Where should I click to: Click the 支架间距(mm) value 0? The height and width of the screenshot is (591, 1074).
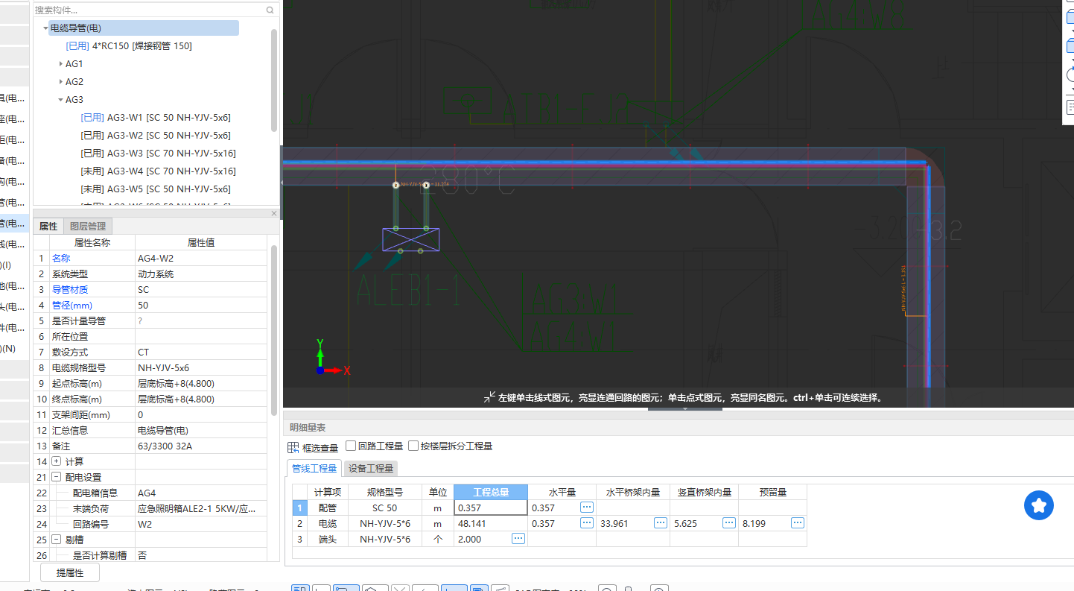click(x=201, y=414)
